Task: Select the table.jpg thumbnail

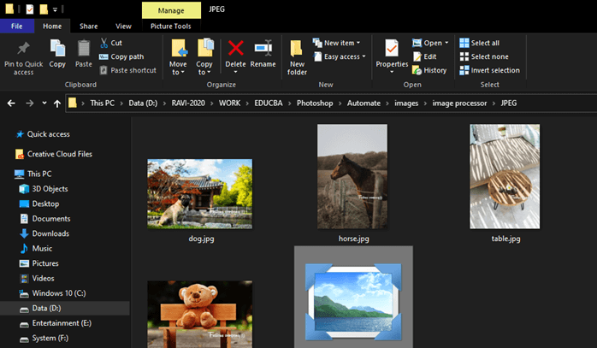Action: (505, 176)
